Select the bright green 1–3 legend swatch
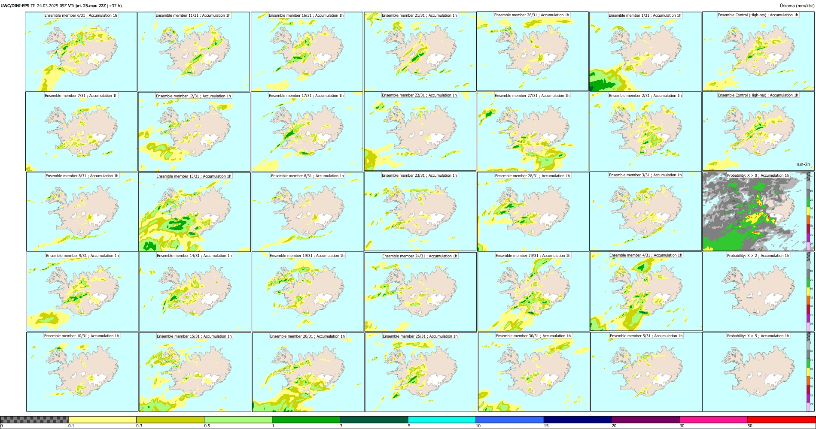Viewport: 816px width, 429px height. coord(306,420)
